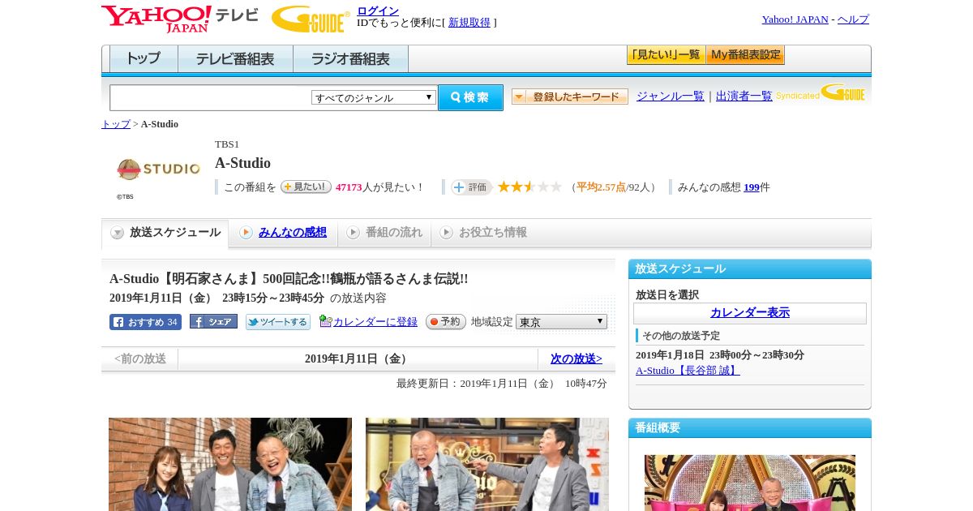The image size is (973, 511).
Task: Open the テレビ番組表 tab
Action: (x=235, y=59)
